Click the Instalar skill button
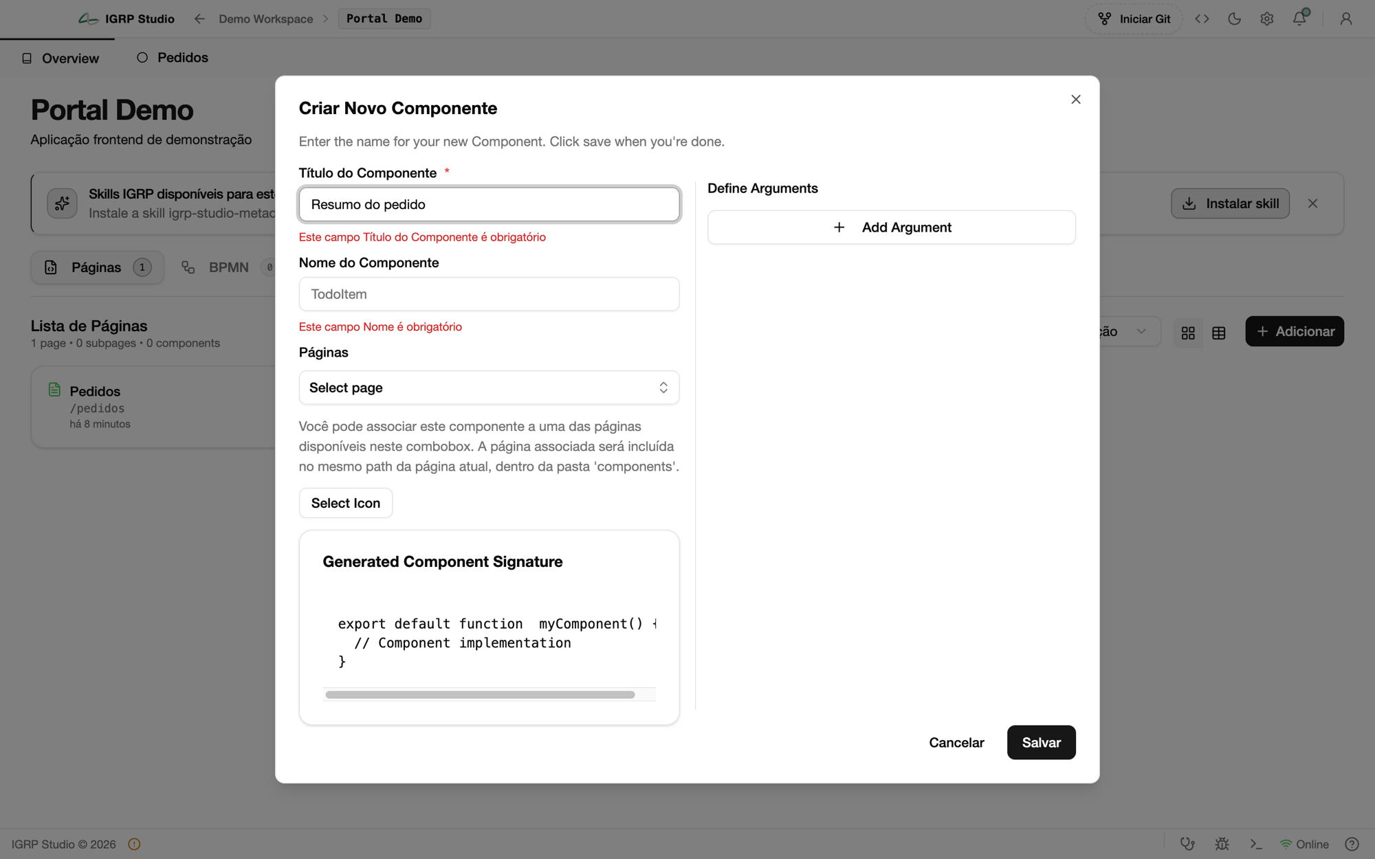1375x859 pixels. pos(1230,203)
